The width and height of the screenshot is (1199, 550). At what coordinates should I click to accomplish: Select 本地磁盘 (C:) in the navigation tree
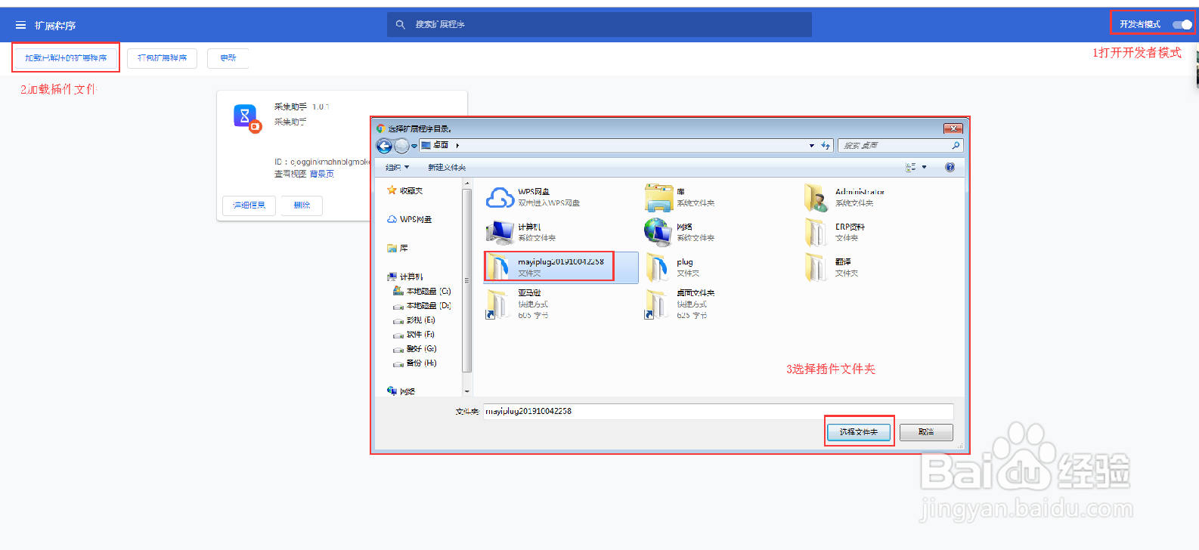click(x=422, y=292)
